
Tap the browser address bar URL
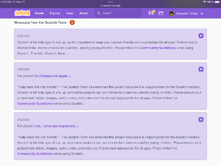click(110, 6)
